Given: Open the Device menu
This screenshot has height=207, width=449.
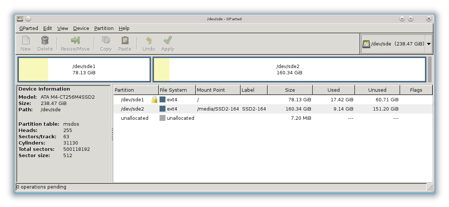Looking at the screenshot, I should (x=81, y=28).
